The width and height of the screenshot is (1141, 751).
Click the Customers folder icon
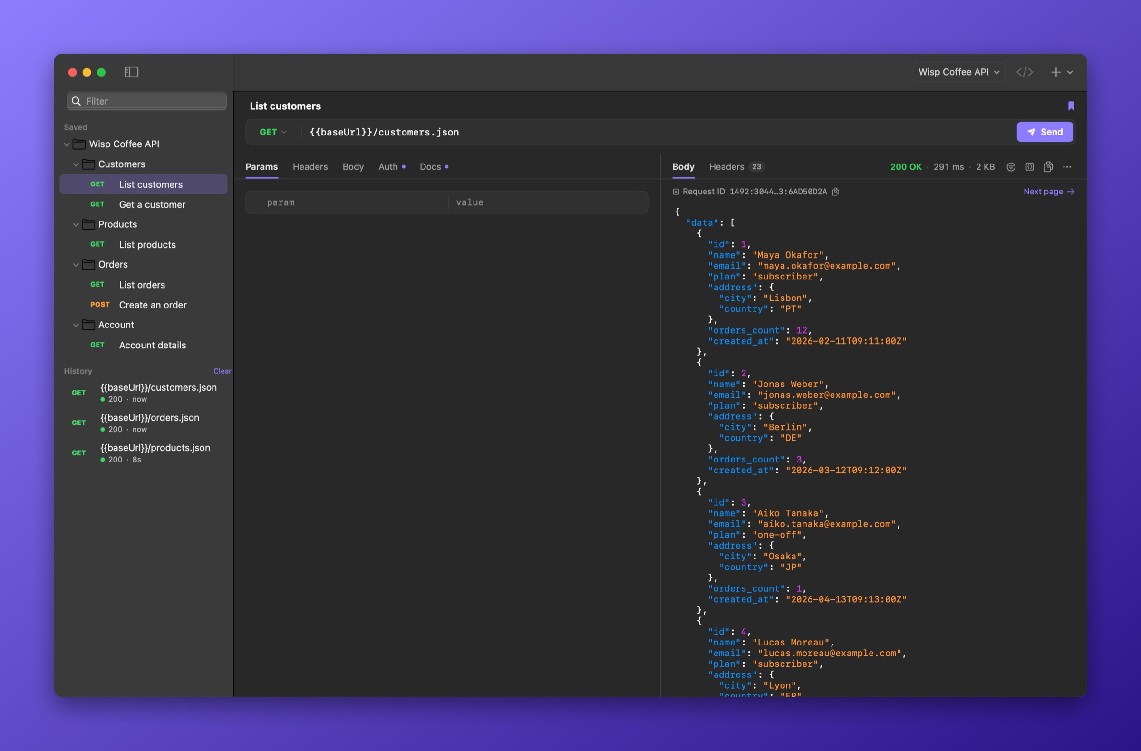coord(88,164)
